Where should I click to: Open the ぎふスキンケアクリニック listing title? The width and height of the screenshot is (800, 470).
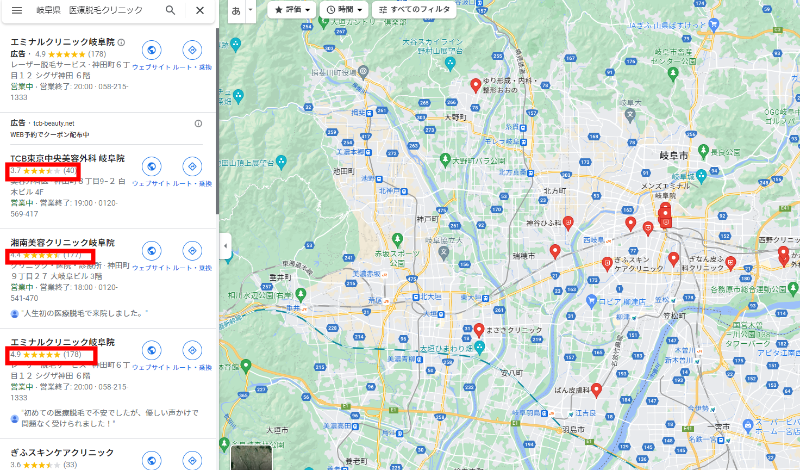(62, 453)
